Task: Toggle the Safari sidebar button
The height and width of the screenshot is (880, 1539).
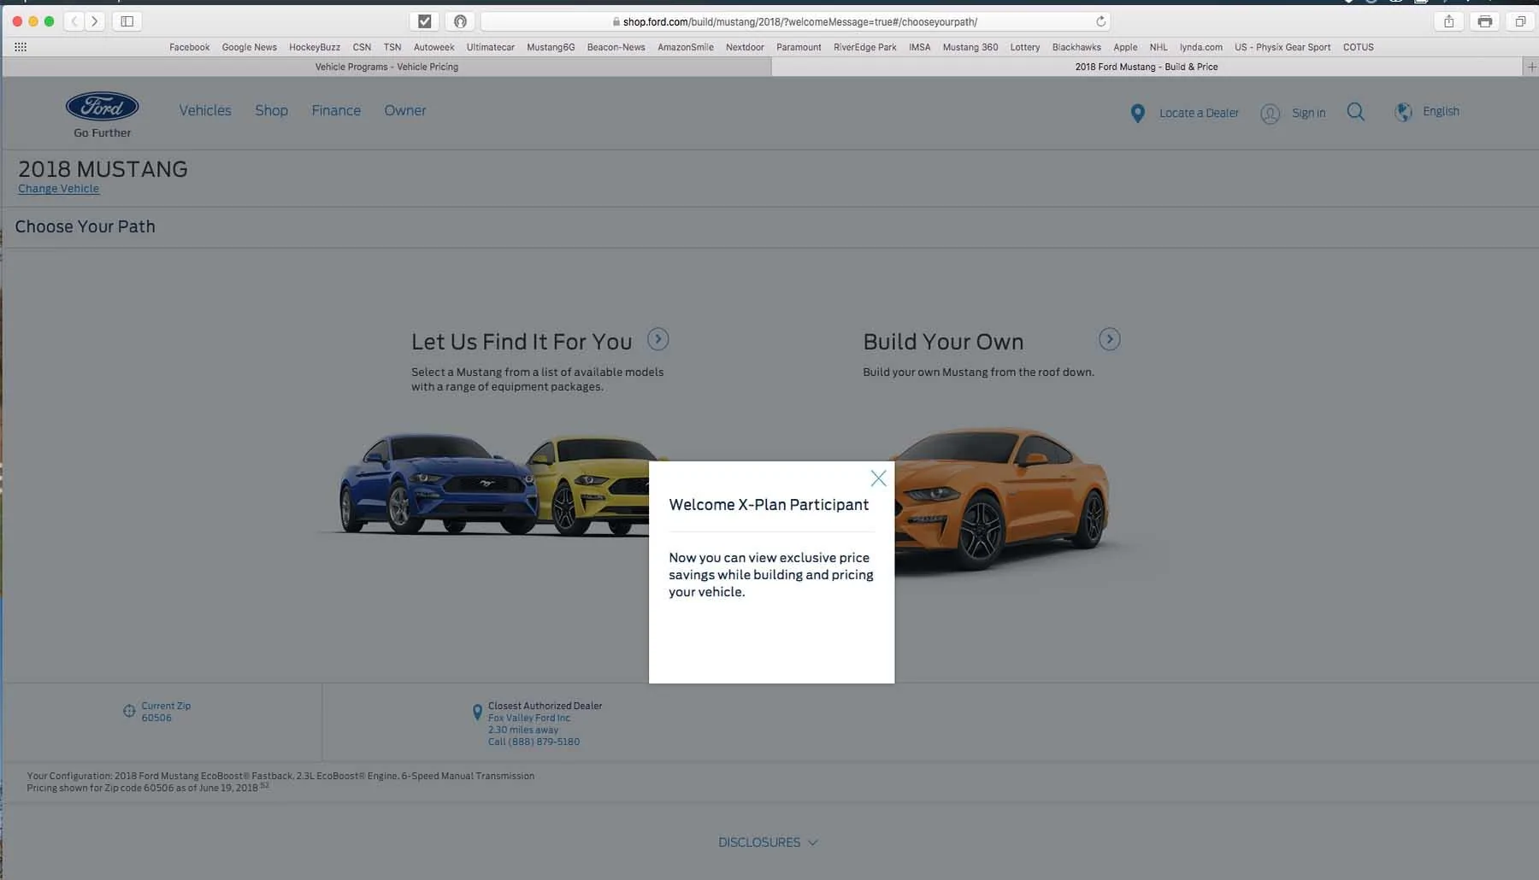Action: pos(127,21)
